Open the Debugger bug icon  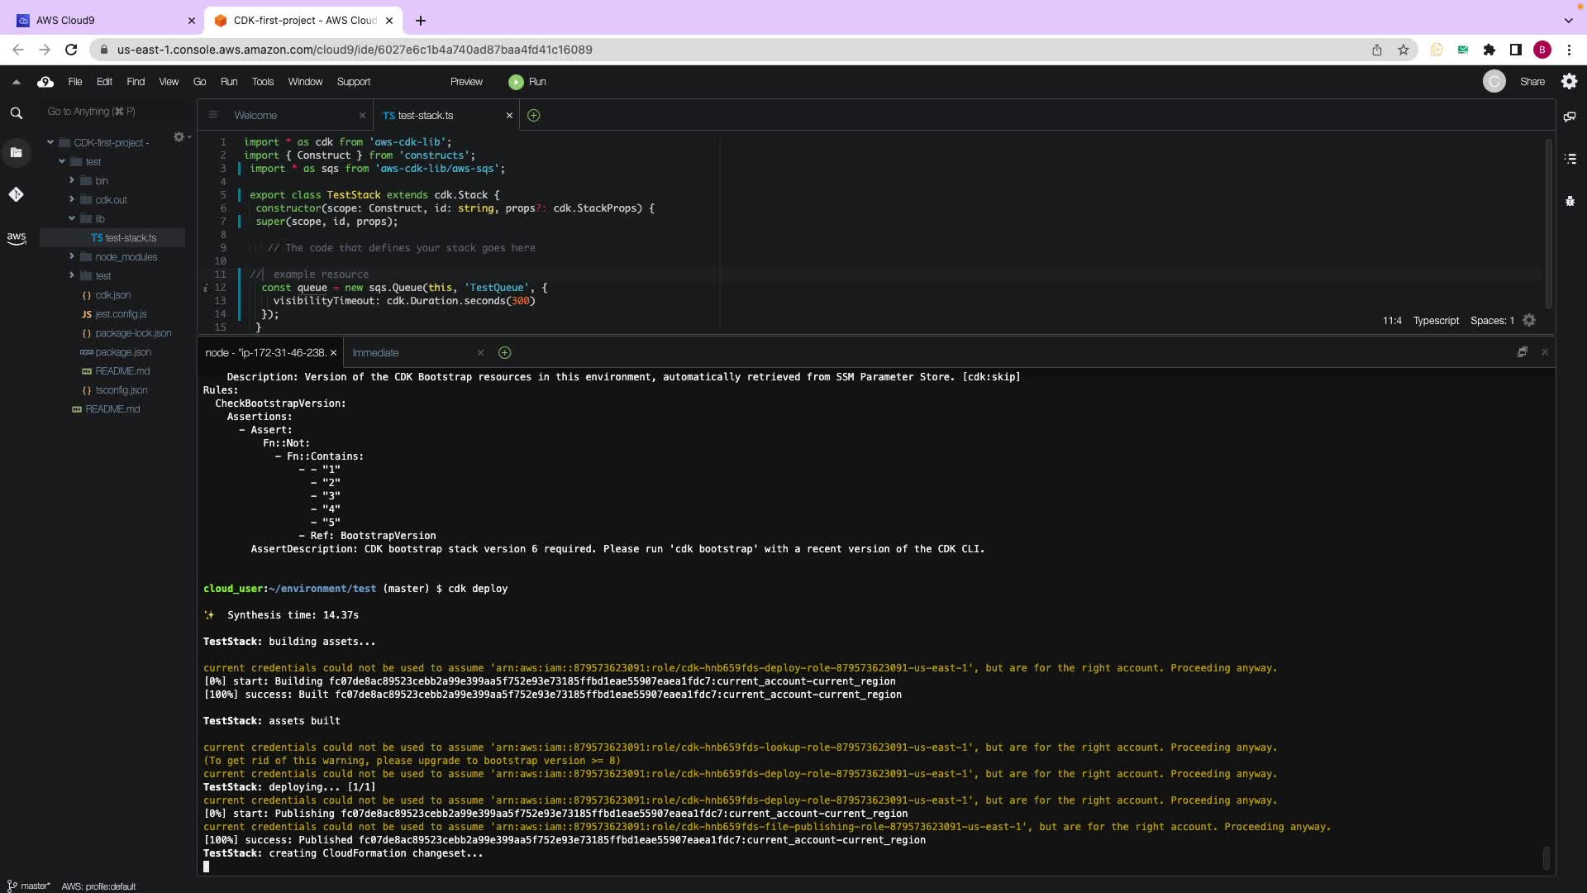(x=1570, y=201)
